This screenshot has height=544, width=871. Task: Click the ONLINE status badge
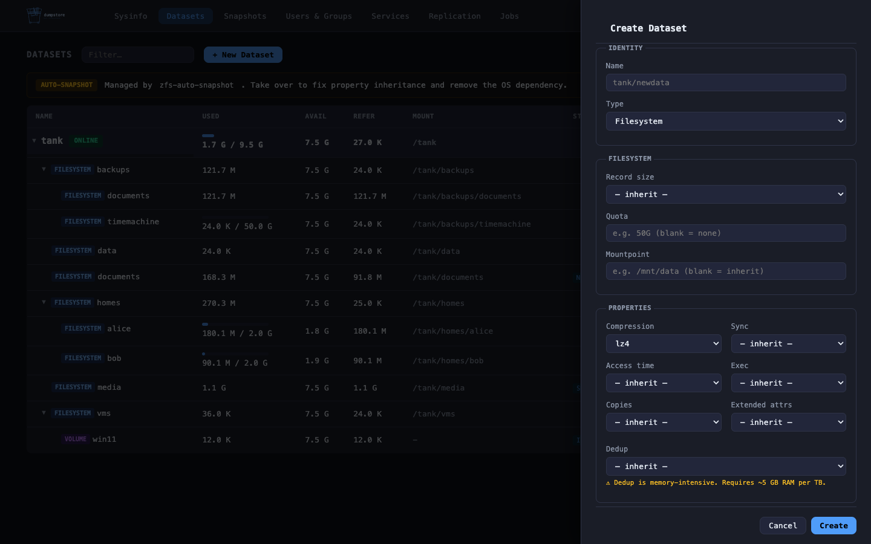tap(86, 140)
